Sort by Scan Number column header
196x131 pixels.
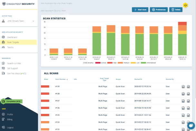click(61, 80)
